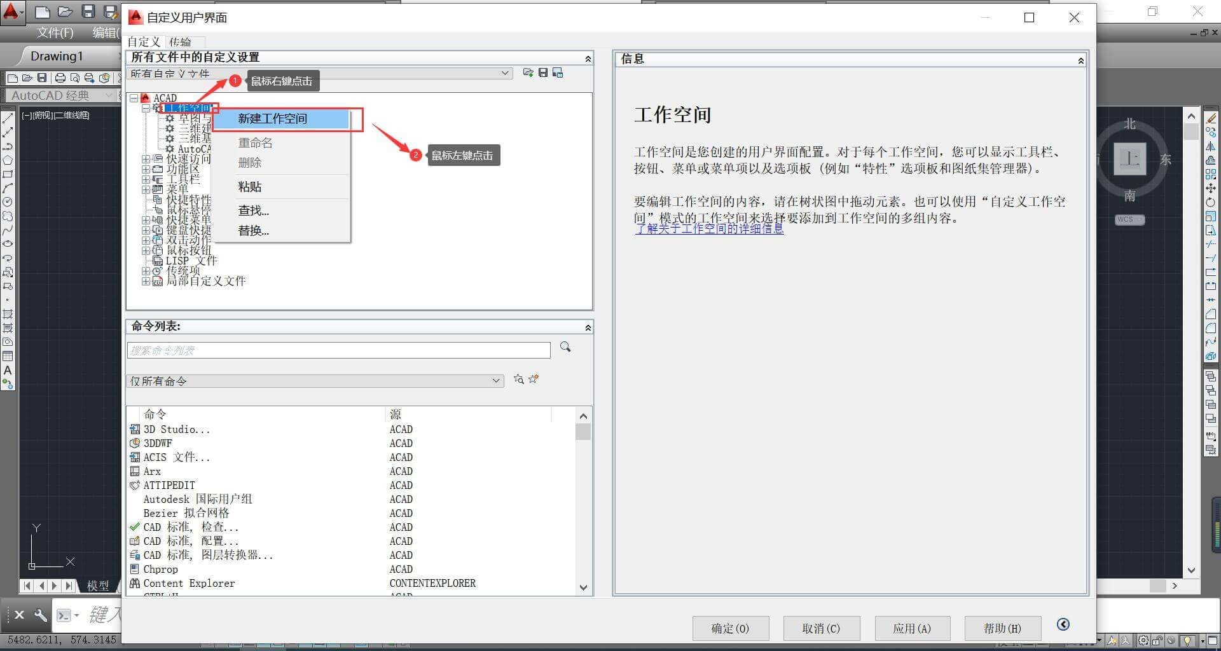This screenshot has height=651, width=1221.
Task: Open the 了解关于工作空间的详细信息 link
Action: (709, 229)
